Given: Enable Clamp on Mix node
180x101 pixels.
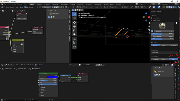Looking at the screenshot, I should click(x=14, y=46).
